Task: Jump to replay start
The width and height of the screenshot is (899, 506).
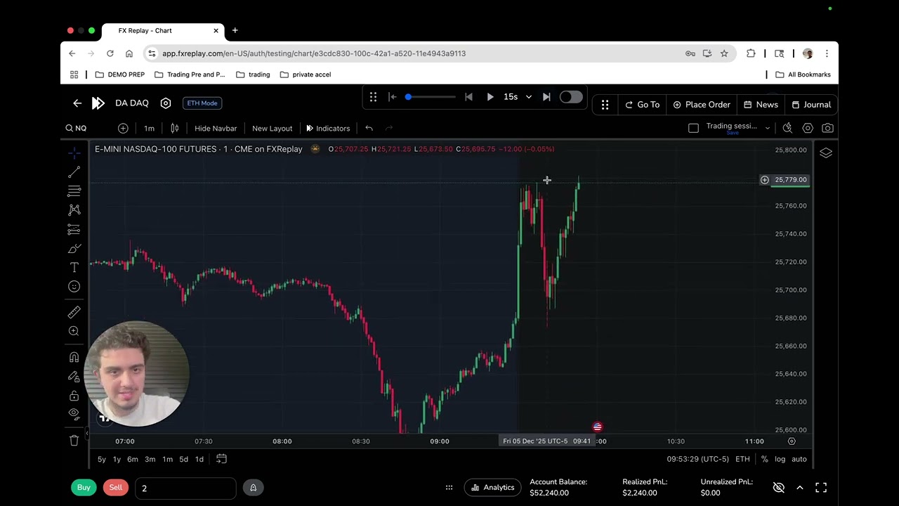Action: click(x=393, y=97)
